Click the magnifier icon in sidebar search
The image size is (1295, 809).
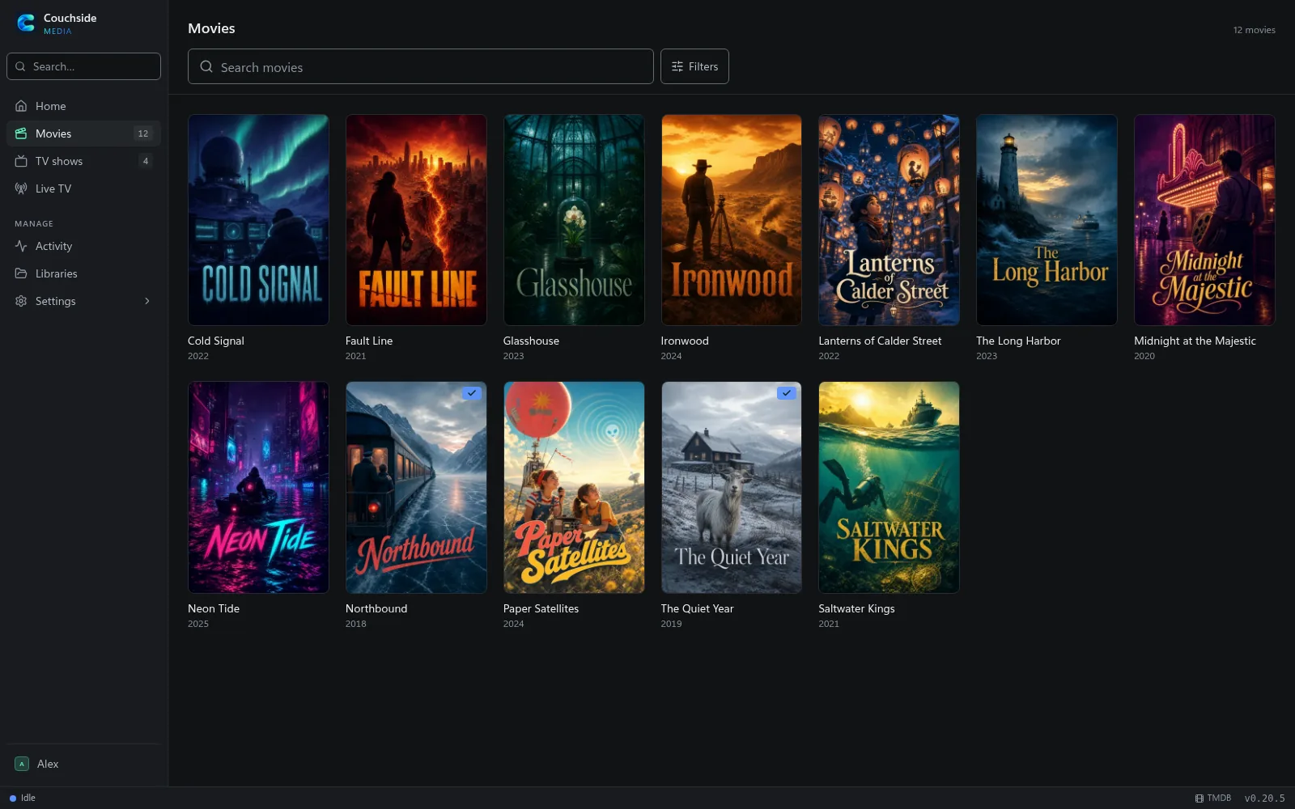[20, 66]
